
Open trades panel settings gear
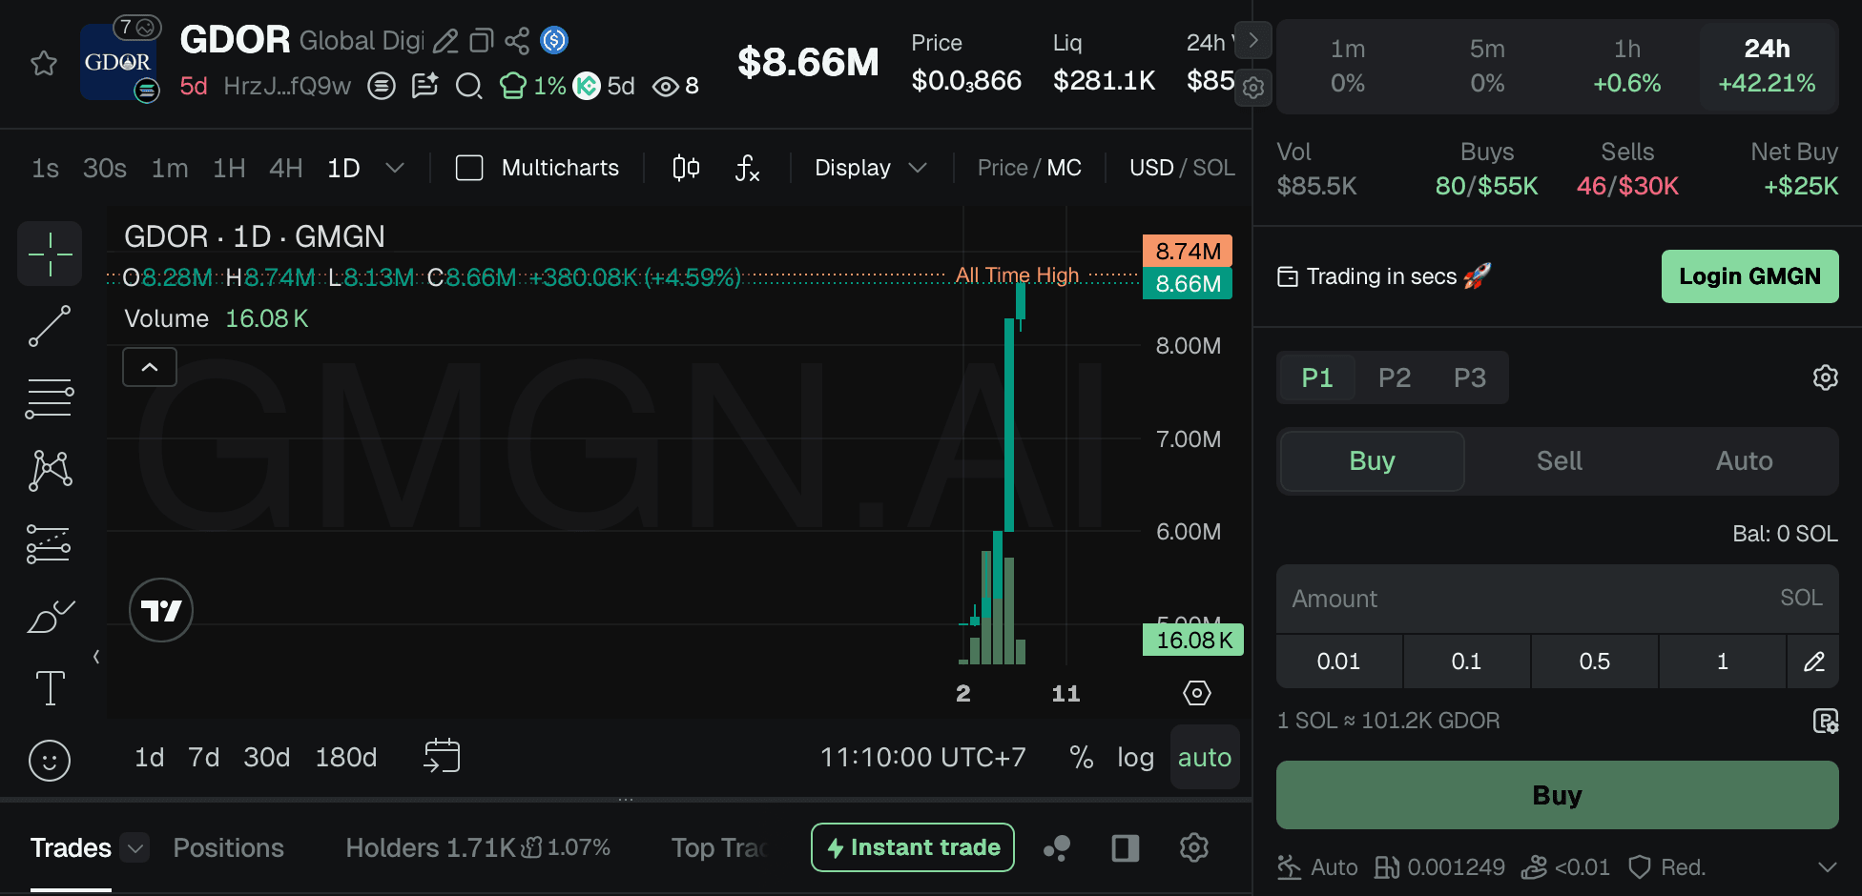coord(1194,847)
